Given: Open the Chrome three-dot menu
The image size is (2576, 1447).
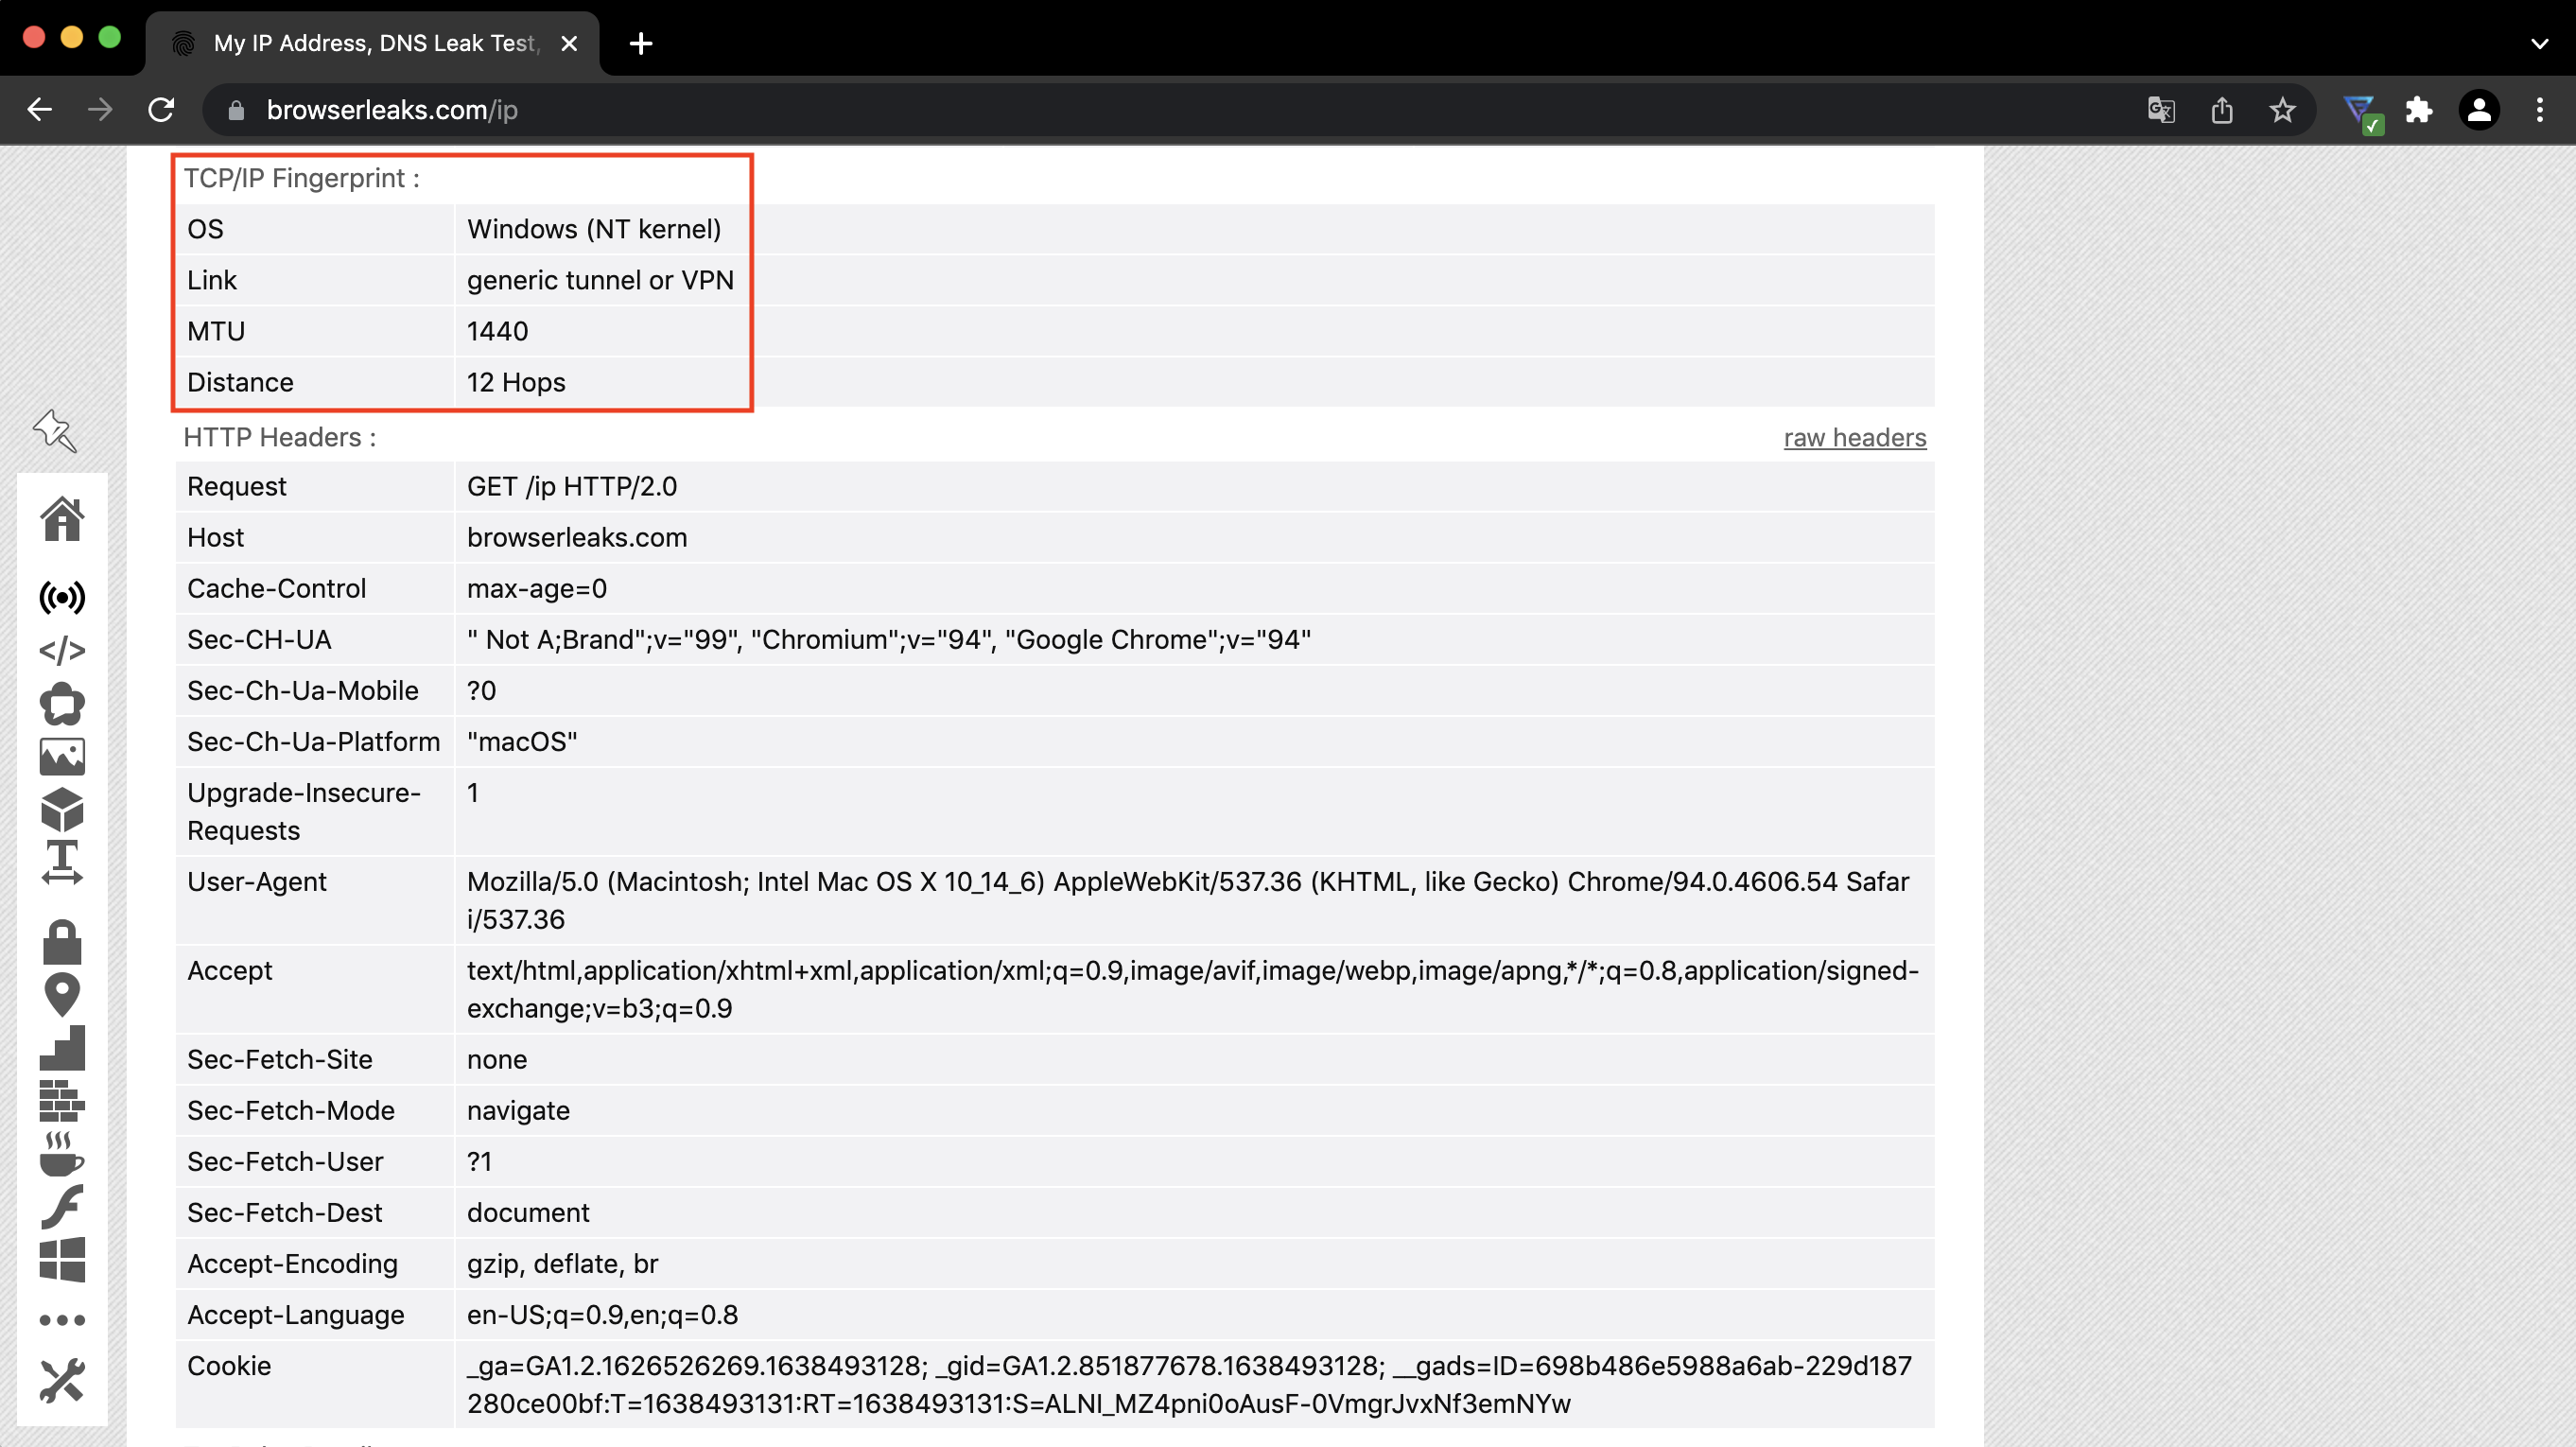Looking at the screenshot, I should [2539, 110].
